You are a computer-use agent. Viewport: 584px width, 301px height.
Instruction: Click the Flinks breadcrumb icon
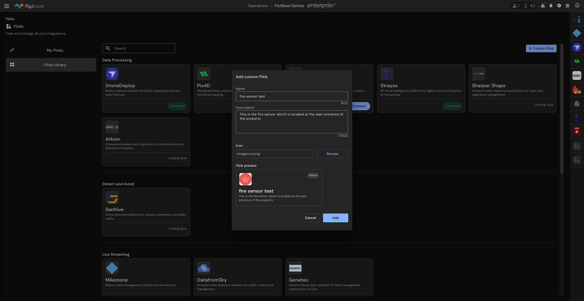tap(8, 26)
